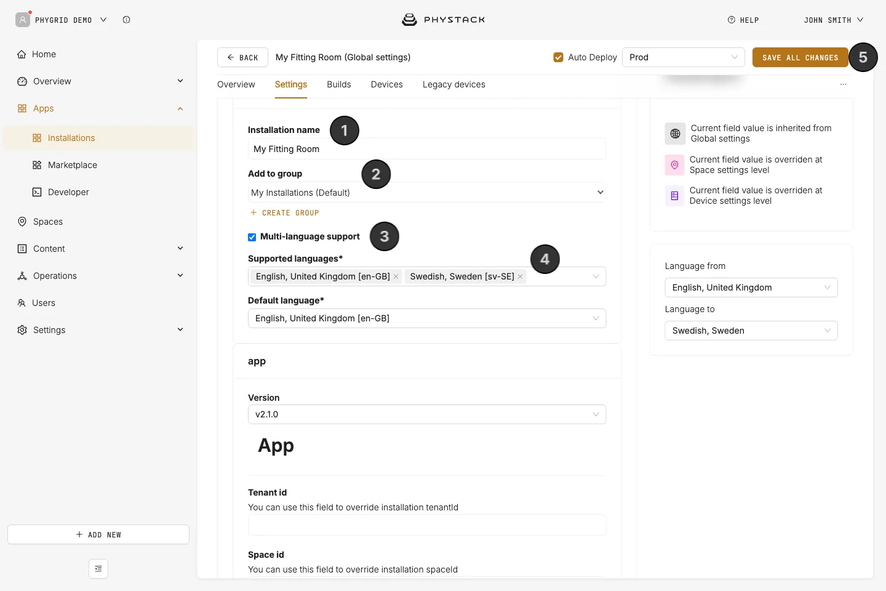Click the Spaces location pin icon
The height and width of the screenshot is (591, 886).
click(22, 222)
